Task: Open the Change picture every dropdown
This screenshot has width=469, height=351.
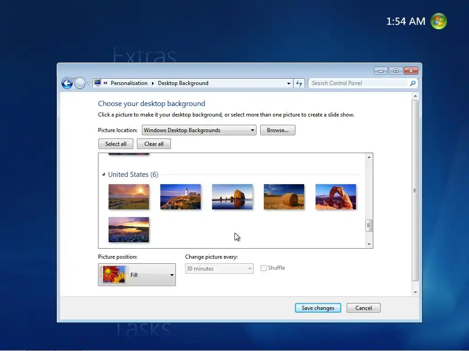Action: [x=219, y=269]
